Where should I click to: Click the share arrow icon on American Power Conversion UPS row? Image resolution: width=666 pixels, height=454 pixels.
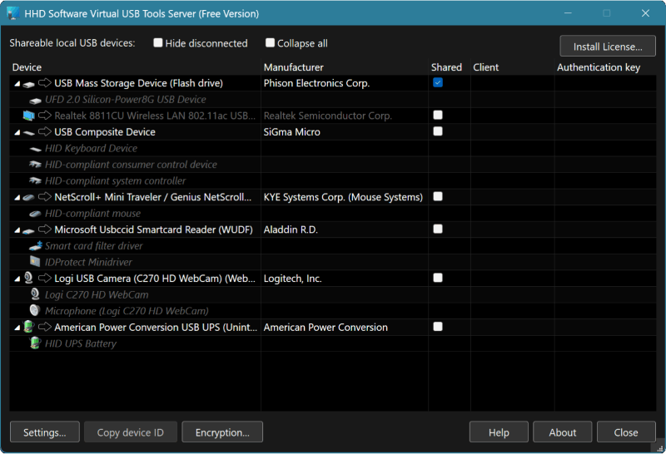(45, 327)
